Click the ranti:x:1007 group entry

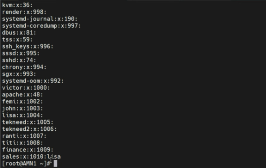point(24,136)
